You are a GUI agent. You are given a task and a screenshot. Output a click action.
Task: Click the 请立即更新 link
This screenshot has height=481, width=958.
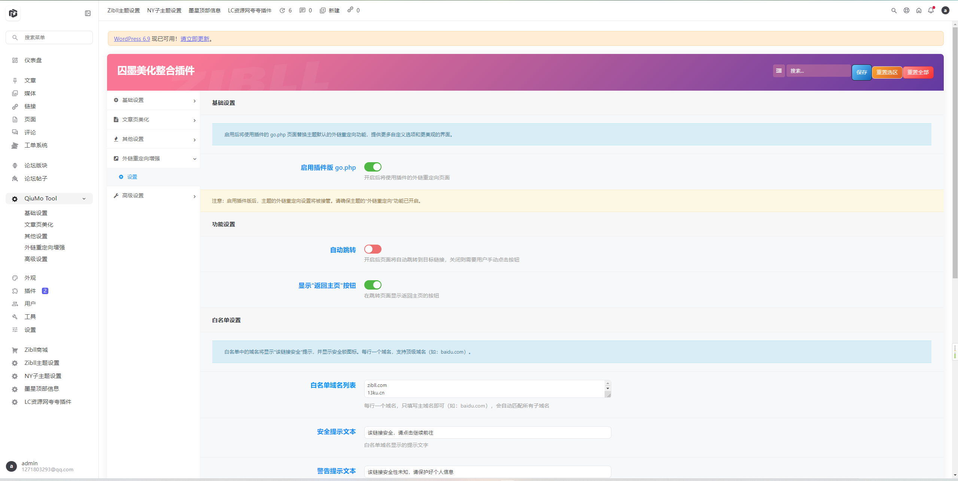195,39
